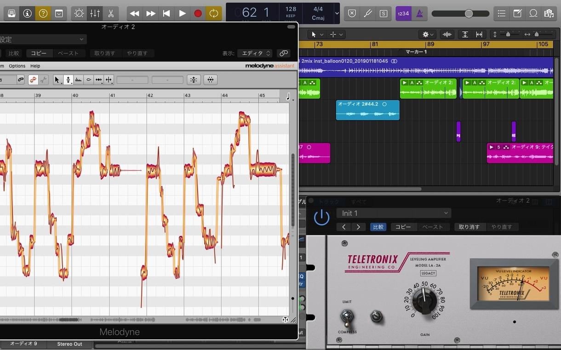Screen dimensions: 561x350
Task: Go to next preset arrow in LA-2A
Action: [x=358, y=227]
